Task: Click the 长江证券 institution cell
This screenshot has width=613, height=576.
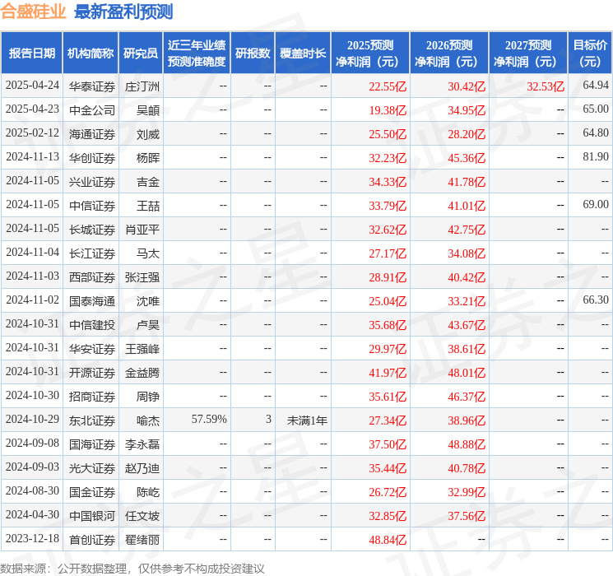Action: [92, 253]
